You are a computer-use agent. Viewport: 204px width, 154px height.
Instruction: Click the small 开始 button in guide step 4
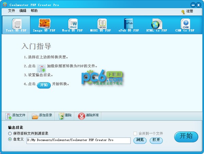[44, 85]
